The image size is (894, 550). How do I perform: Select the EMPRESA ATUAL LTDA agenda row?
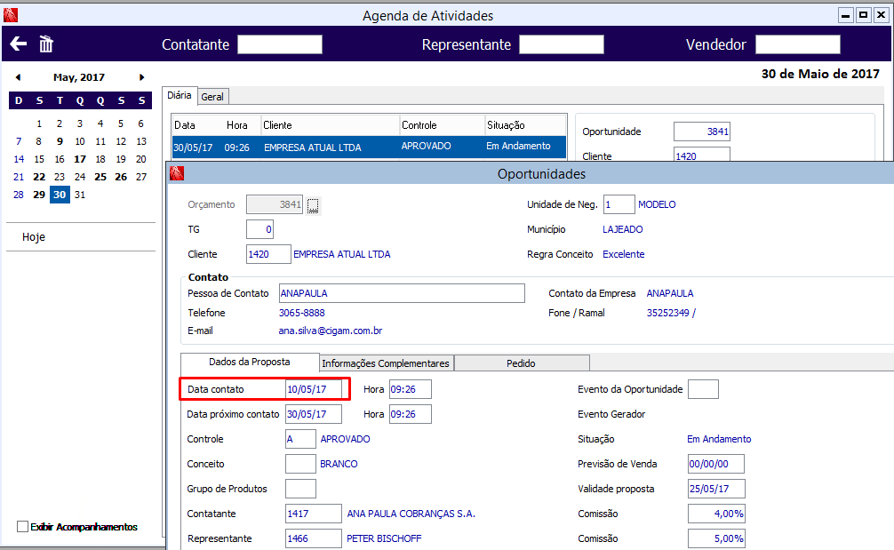click(369, 147)
